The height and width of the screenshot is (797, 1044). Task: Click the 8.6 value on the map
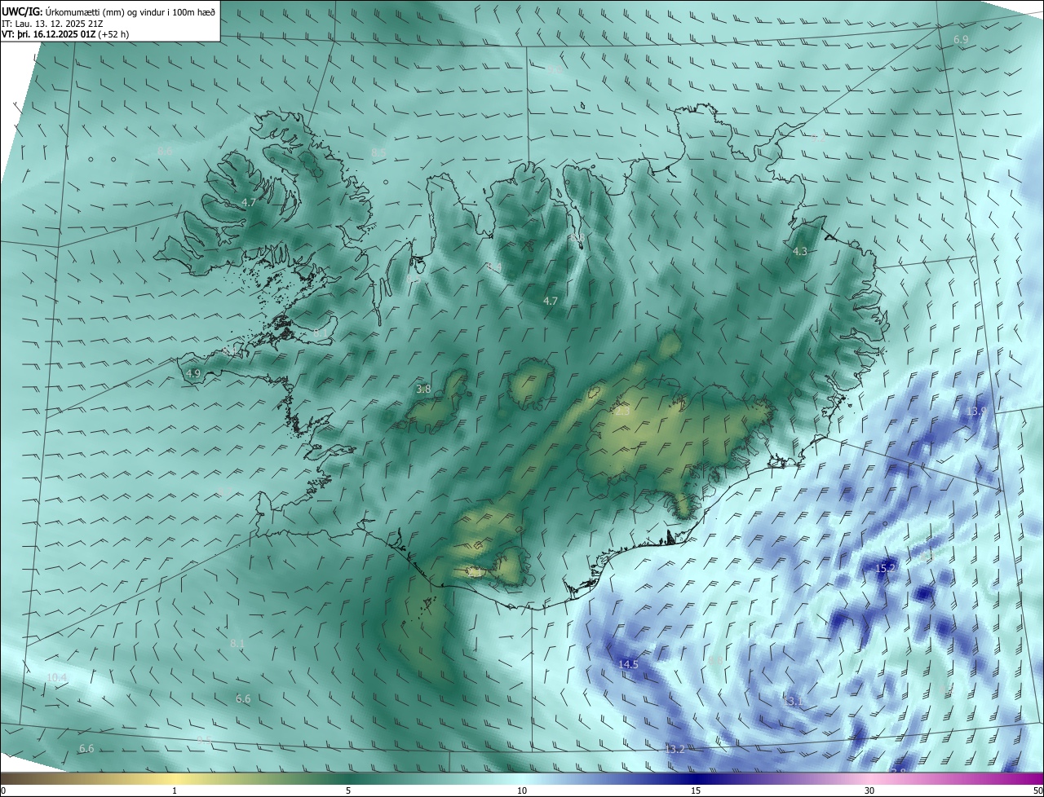[165, 152]
